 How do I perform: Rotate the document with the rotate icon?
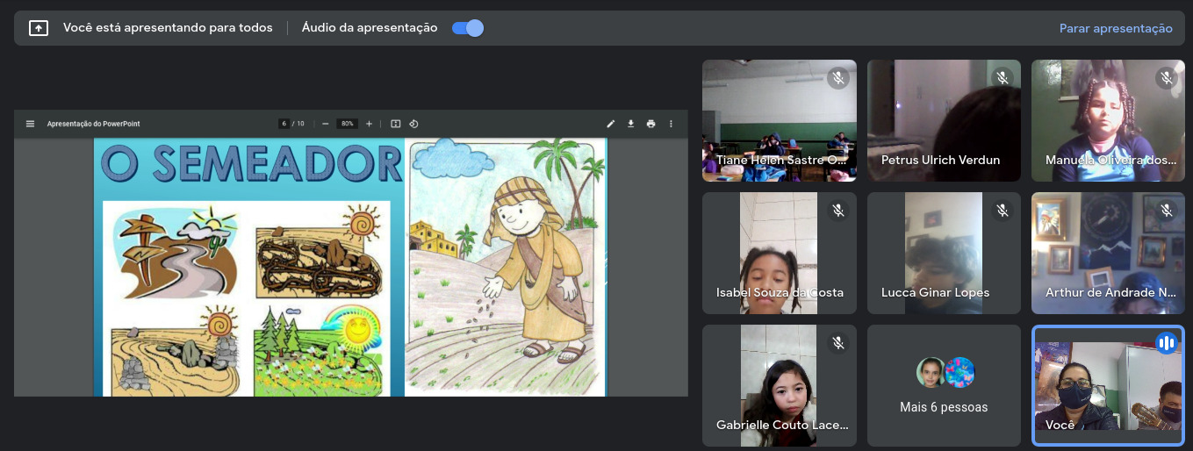[413, 124]
